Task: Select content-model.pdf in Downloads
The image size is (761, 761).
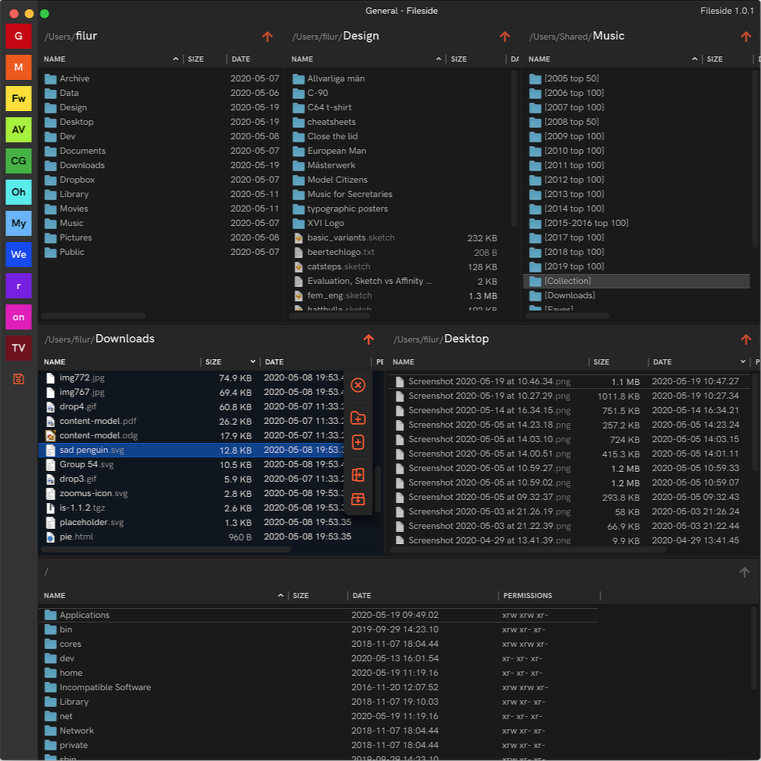Action: coord(192,422)
